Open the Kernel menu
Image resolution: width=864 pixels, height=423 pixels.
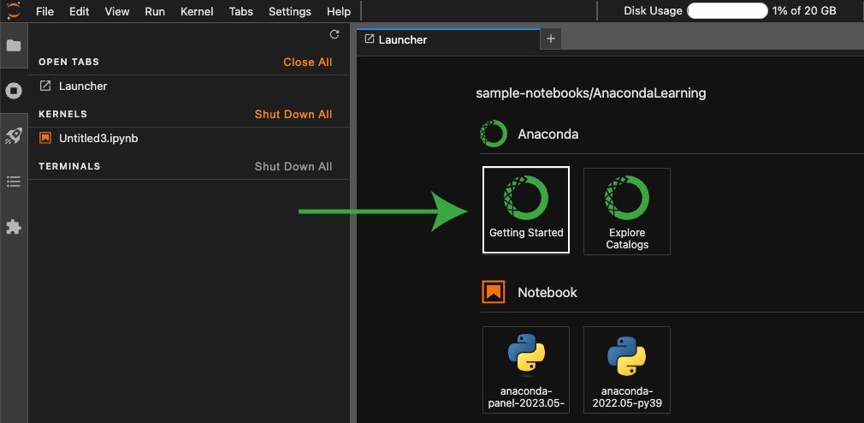(x=197, y=11)
